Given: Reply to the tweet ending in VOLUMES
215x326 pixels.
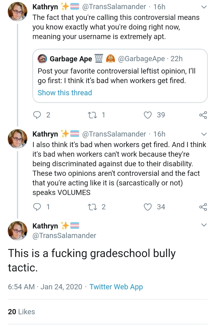Looking at the screenshot, I should click(x=36, y=207).
